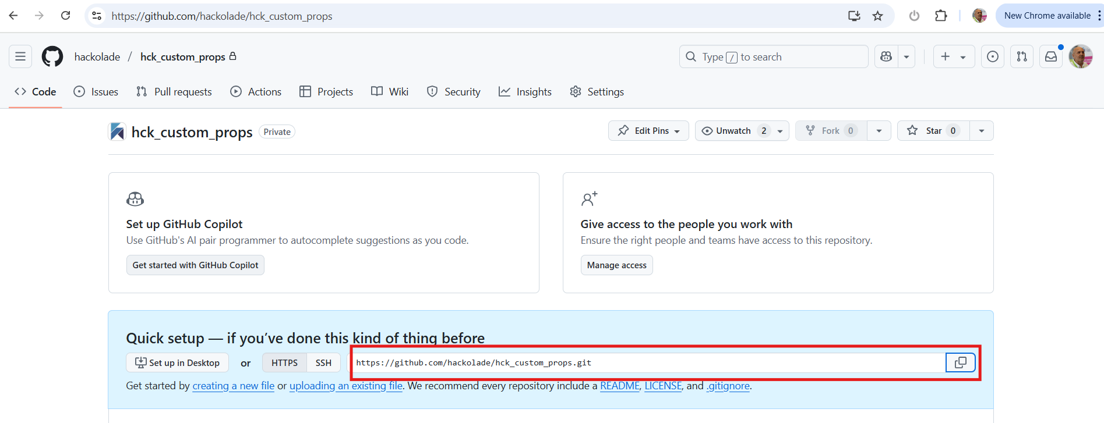Click the Private label badge
The height and width of the screenshot is (423, 1104).
[x=277, y=132]
